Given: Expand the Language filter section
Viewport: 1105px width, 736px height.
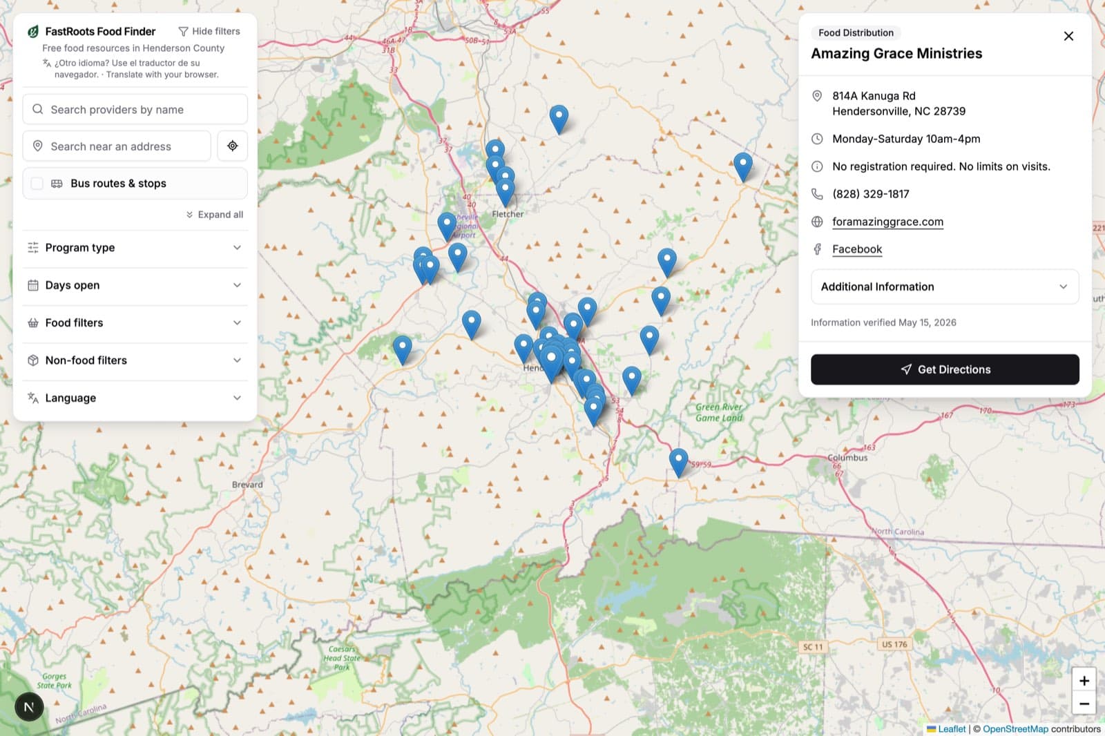Looking at the screenshot, I should point(135,398).
